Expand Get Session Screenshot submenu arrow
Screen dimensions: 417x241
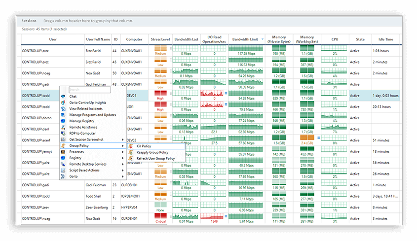[123, 139]
